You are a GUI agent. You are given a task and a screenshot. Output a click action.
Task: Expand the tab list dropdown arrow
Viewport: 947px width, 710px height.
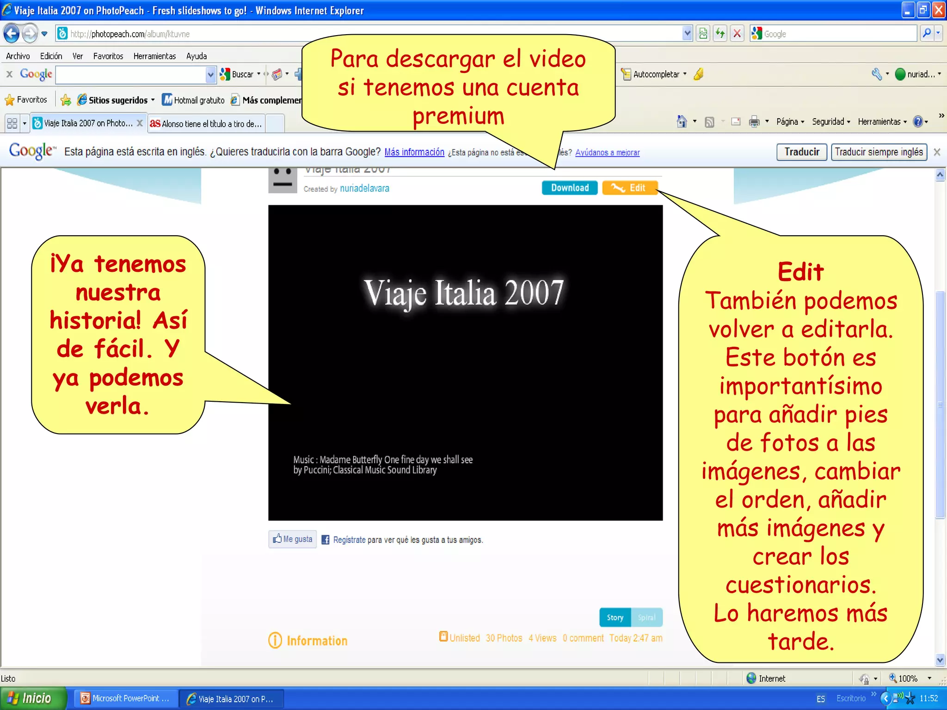tap(25, 123)
